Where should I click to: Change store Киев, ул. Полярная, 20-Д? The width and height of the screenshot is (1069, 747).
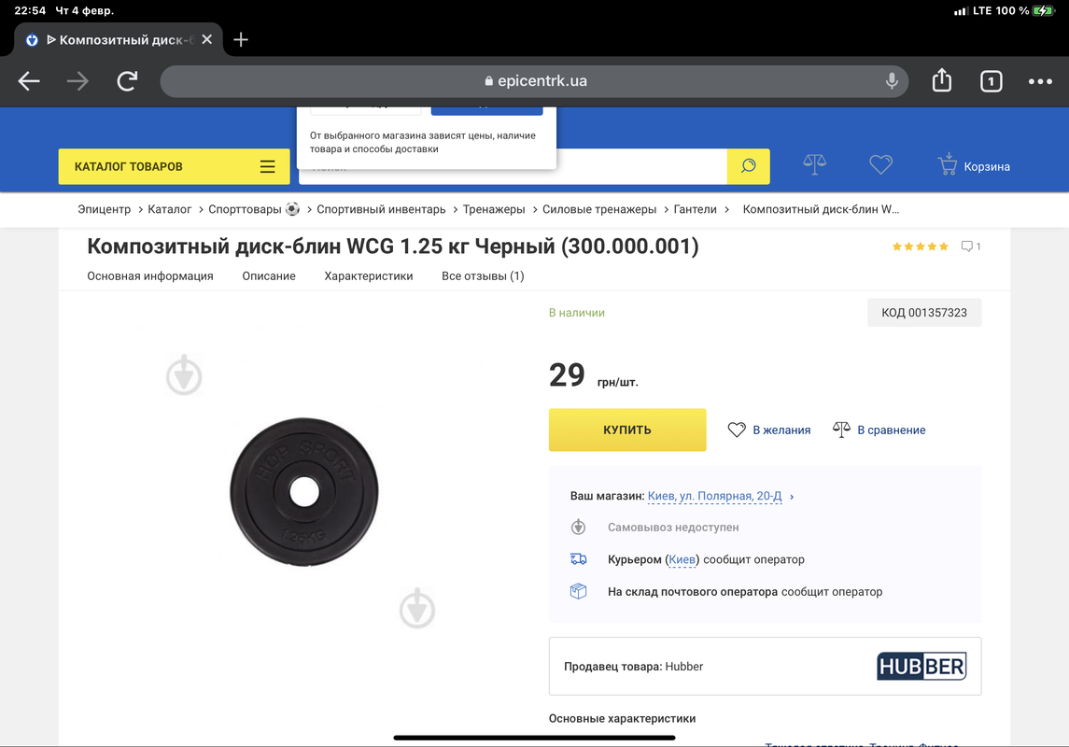(x=714, y=496)
